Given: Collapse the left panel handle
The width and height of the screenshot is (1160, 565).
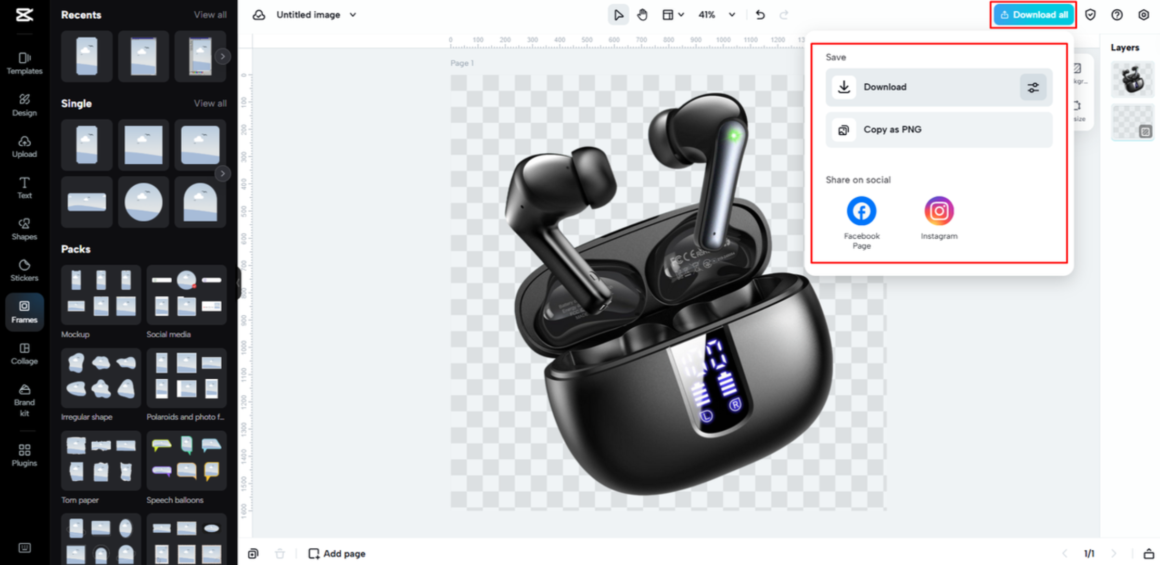Looking at the screenshot, I should pos(239,282).
